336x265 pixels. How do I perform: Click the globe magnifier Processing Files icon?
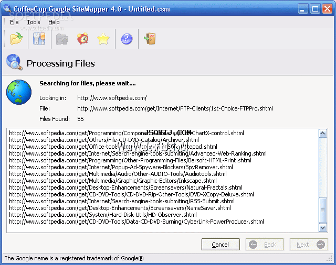pos(14,62)
